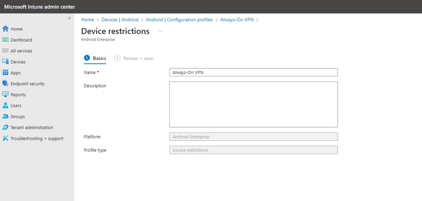
Task: Click the Device restrictions page heading
Action: 115,31
